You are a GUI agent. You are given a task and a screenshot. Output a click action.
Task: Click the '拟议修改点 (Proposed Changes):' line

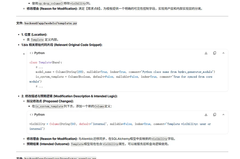coord(50,101)
